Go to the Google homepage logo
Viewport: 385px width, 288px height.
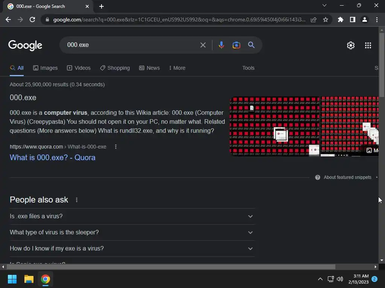[25, 45]
